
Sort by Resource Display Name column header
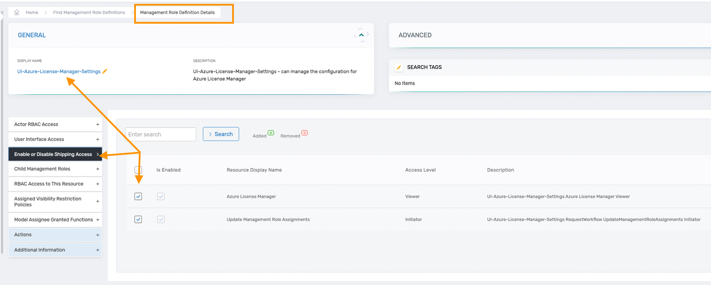coord(254,170)
